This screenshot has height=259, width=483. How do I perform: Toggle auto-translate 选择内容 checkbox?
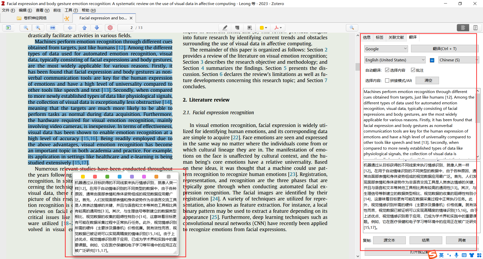(387, 70)
